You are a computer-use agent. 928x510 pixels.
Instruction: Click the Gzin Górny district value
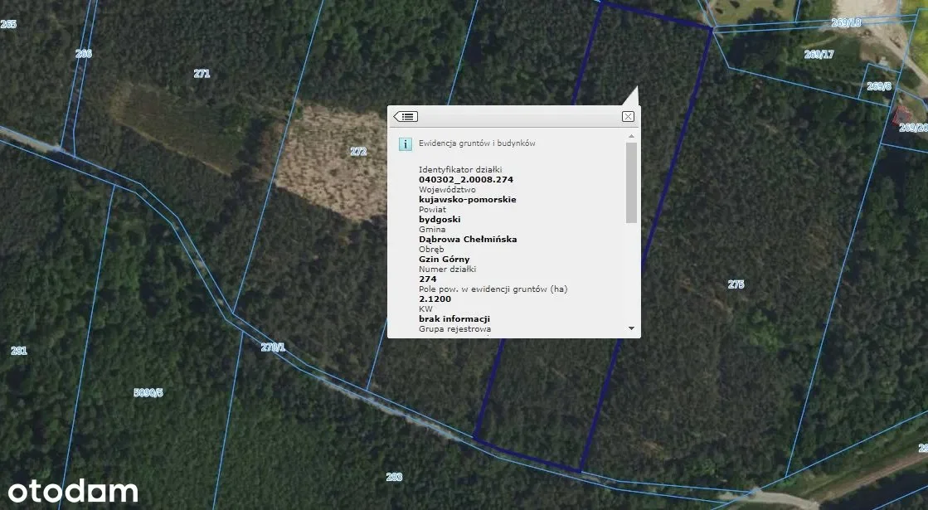click(444, 259)
